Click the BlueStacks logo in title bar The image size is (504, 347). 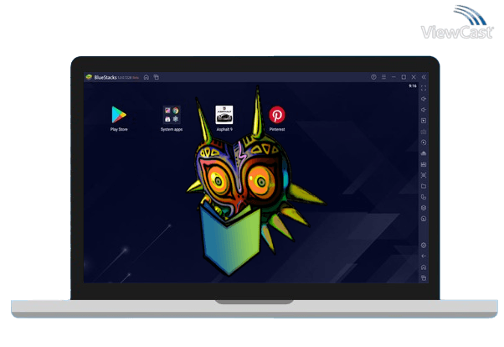(x=89, y=77)
